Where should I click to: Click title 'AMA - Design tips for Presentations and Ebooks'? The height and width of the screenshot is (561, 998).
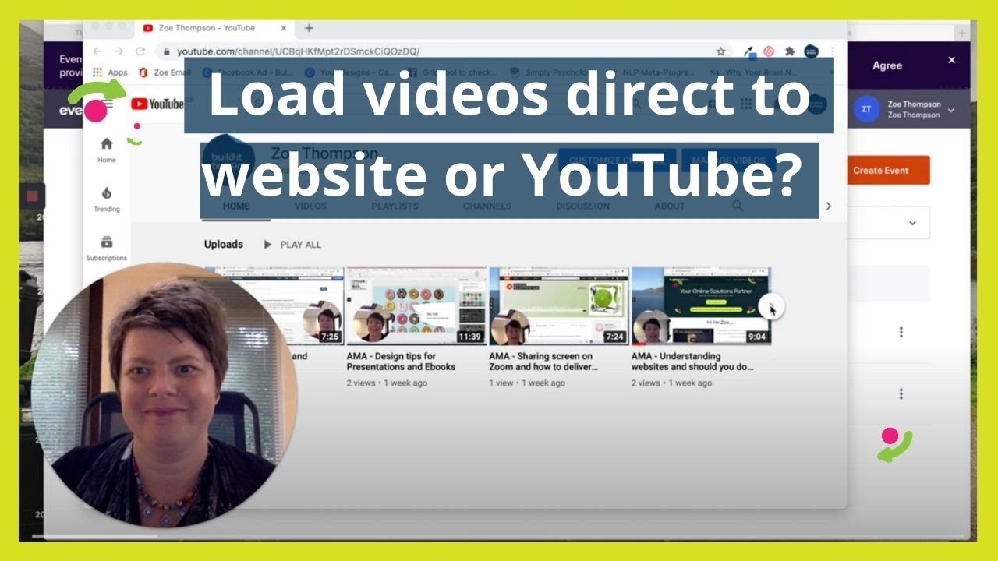click(401, 362)
